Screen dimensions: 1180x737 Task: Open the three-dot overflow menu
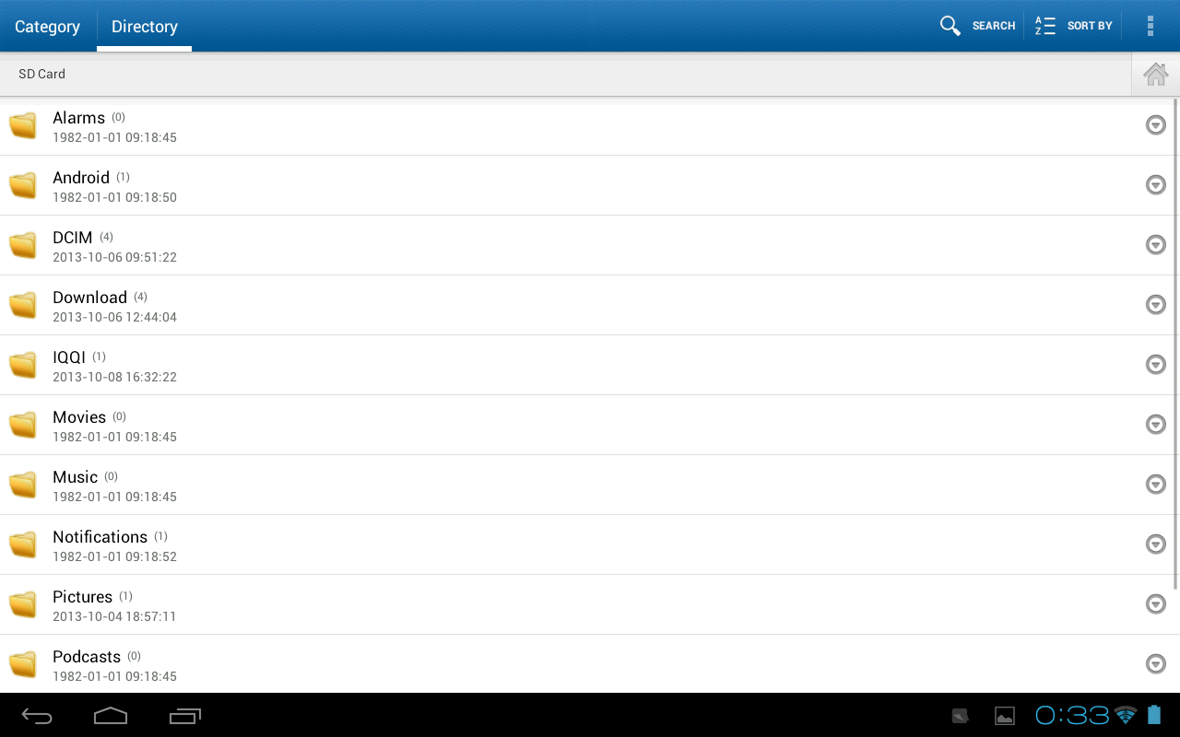tap(1150, 26)
